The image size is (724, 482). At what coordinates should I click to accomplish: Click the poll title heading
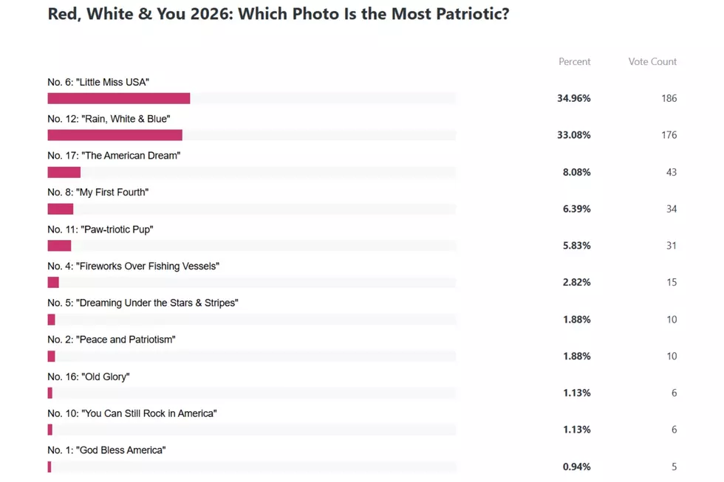point(279,14)
